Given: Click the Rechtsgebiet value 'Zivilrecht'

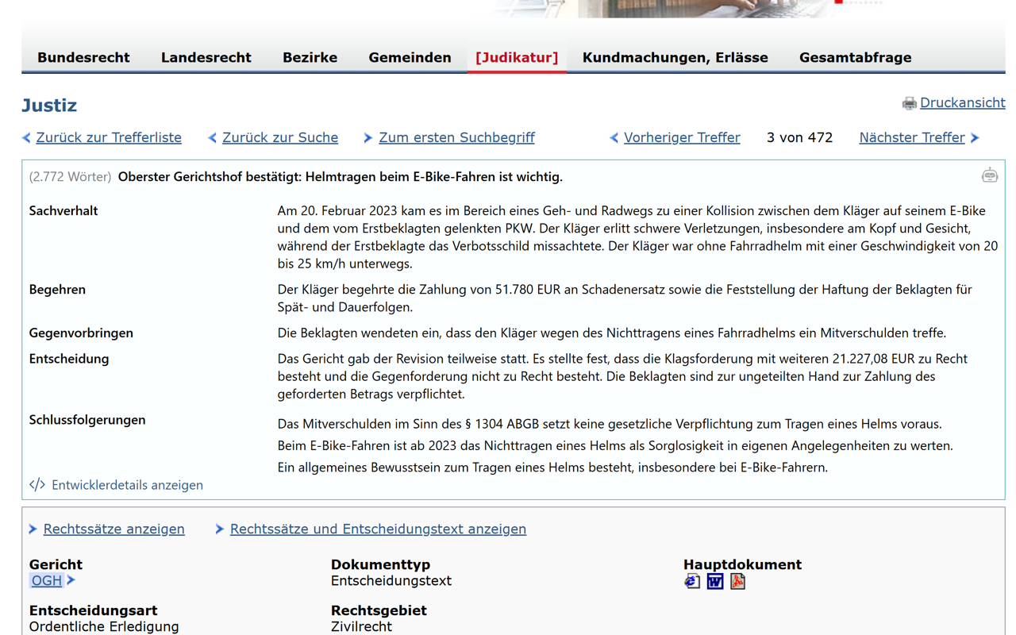Looking at the screenshot, I should [361, 627].
